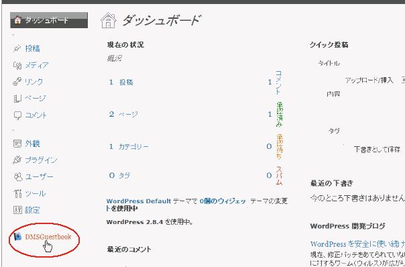Open the プラグイン menu in sidebar

coord(41,160)
